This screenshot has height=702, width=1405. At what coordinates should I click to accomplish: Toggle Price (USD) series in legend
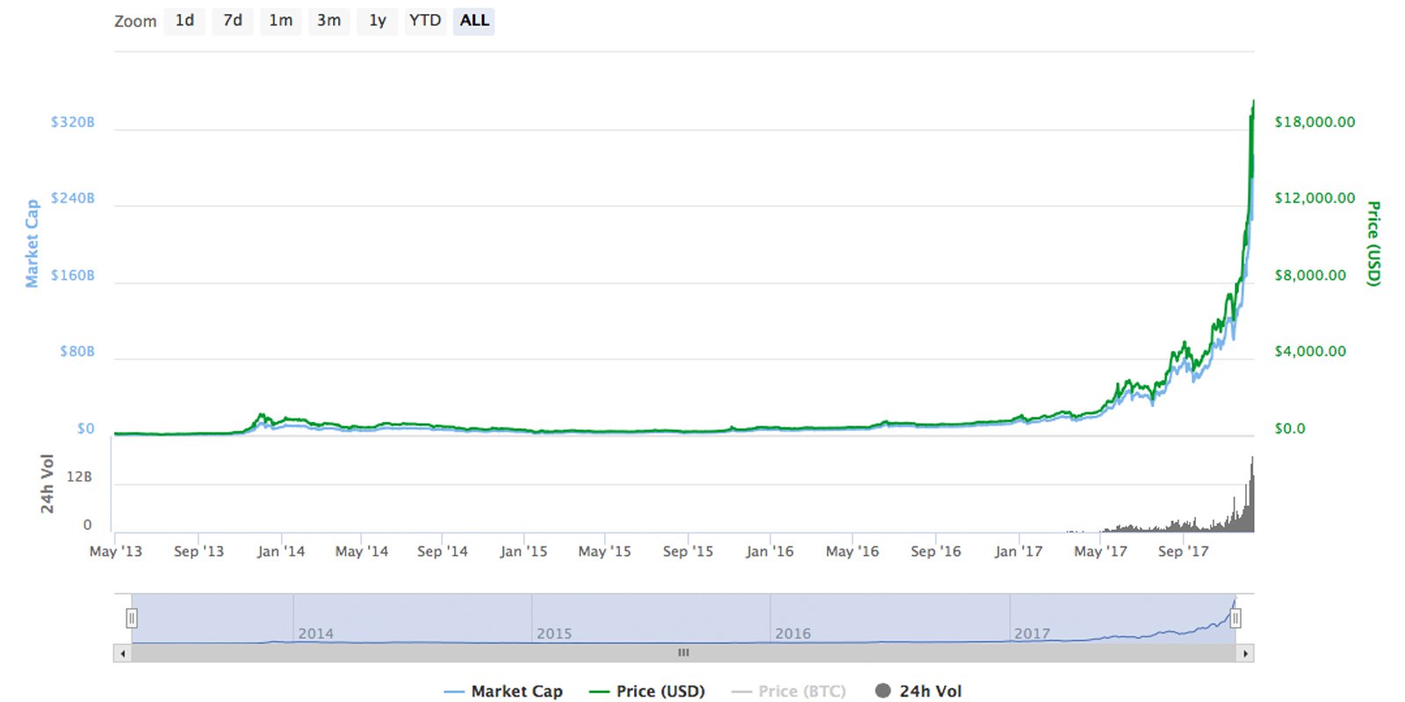(647, 691)
